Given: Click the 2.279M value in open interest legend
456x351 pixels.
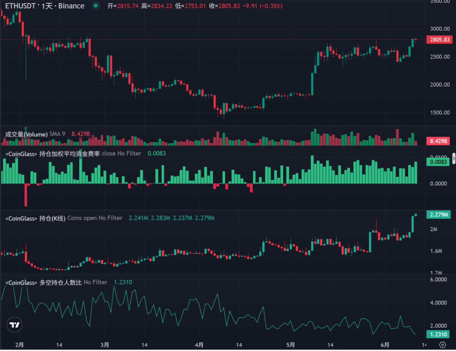Looking at the screenshot, I should pos(205,218).
